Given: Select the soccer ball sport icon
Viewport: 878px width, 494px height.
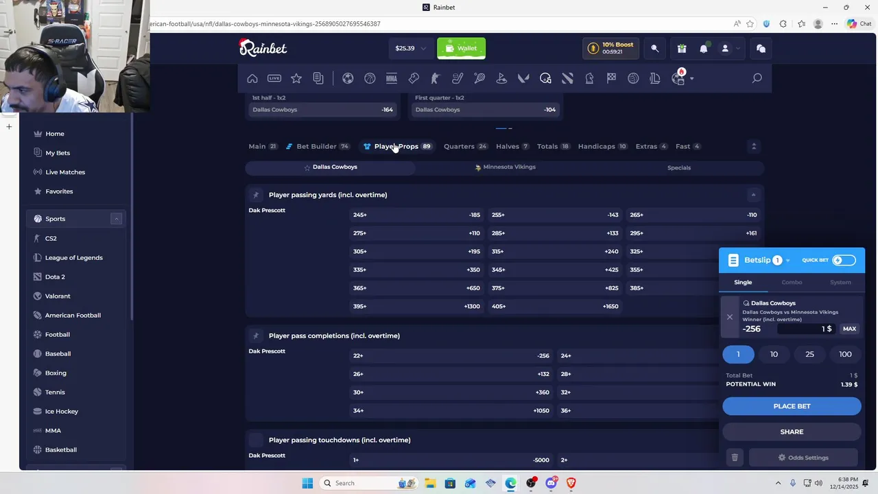Looking at the screenshot, I should (348, 78).
